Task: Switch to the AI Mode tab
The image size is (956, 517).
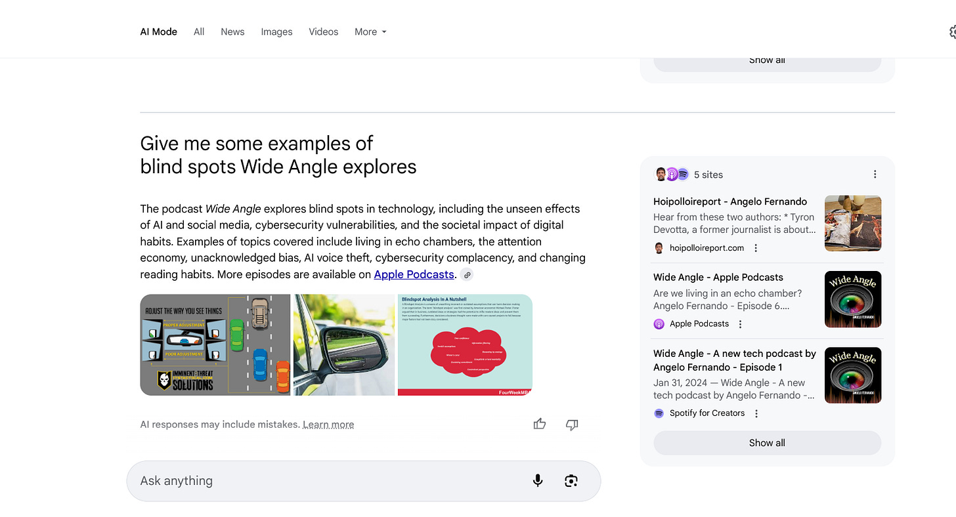Action: tap(159, 31)
